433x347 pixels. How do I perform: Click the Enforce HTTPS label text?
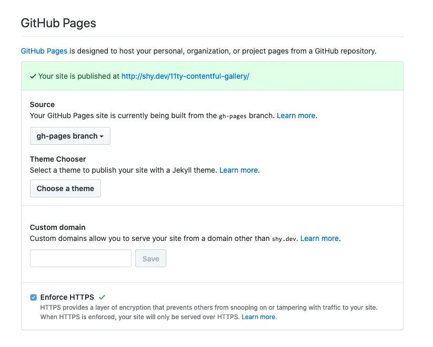(67, 297)
